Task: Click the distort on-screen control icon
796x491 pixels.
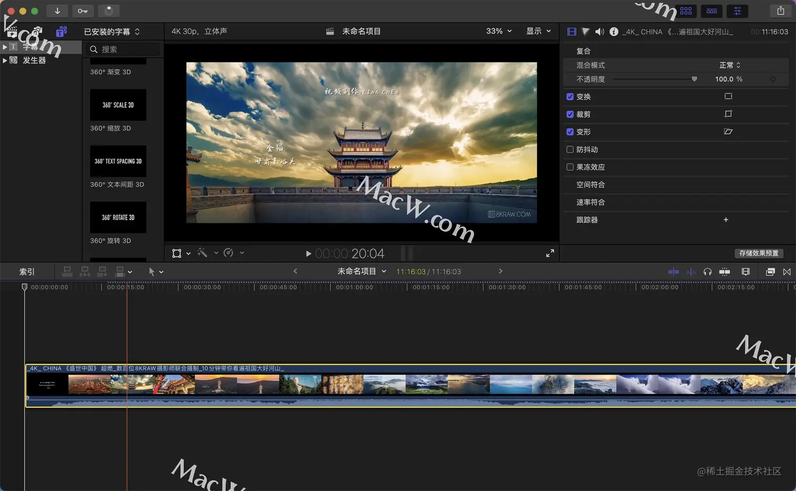Action: (x=728, y=132)
